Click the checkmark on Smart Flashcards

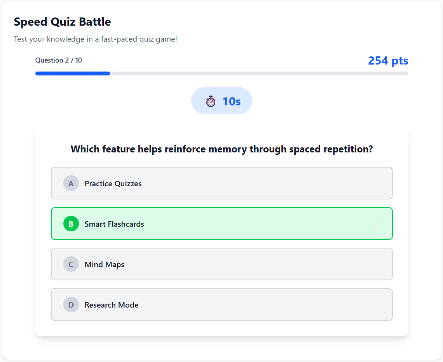[376, 224]
